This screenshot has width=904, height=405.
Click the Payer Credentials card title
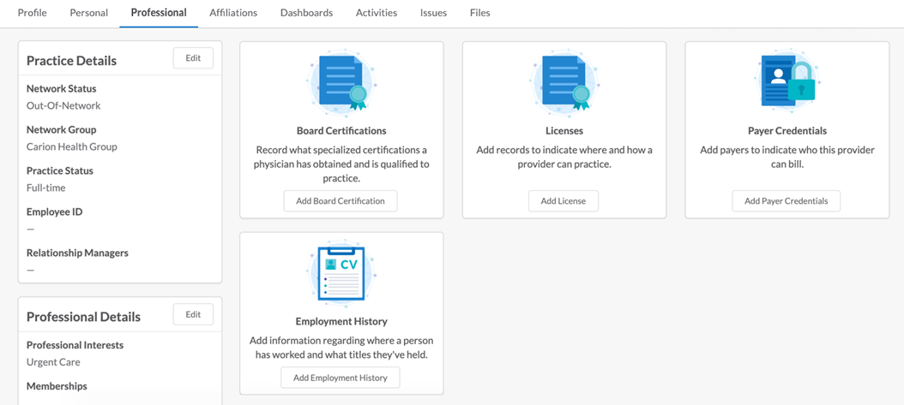click(x=787, y=131)
